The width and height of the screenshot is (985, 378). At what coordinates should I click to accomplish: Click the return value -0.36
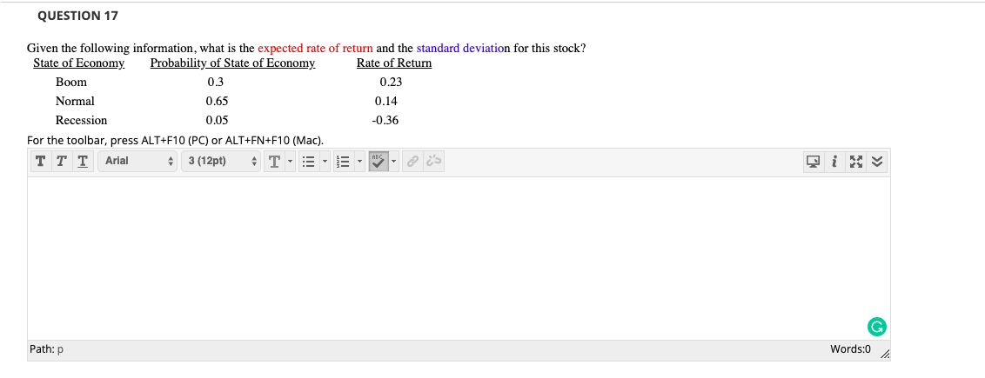tap(385, 120)
